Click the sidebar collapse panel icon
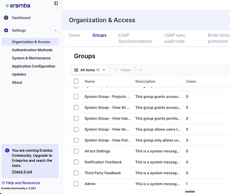Viewport: 230px width, 194px height. [x=56, y=3]
